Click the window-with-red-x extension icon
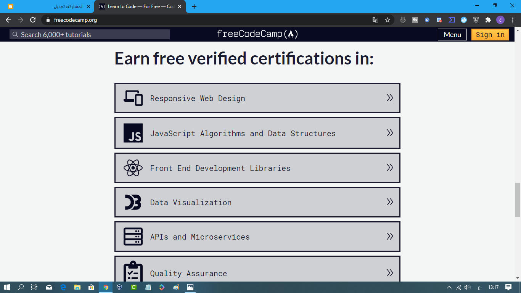 (x=439, y=20)
